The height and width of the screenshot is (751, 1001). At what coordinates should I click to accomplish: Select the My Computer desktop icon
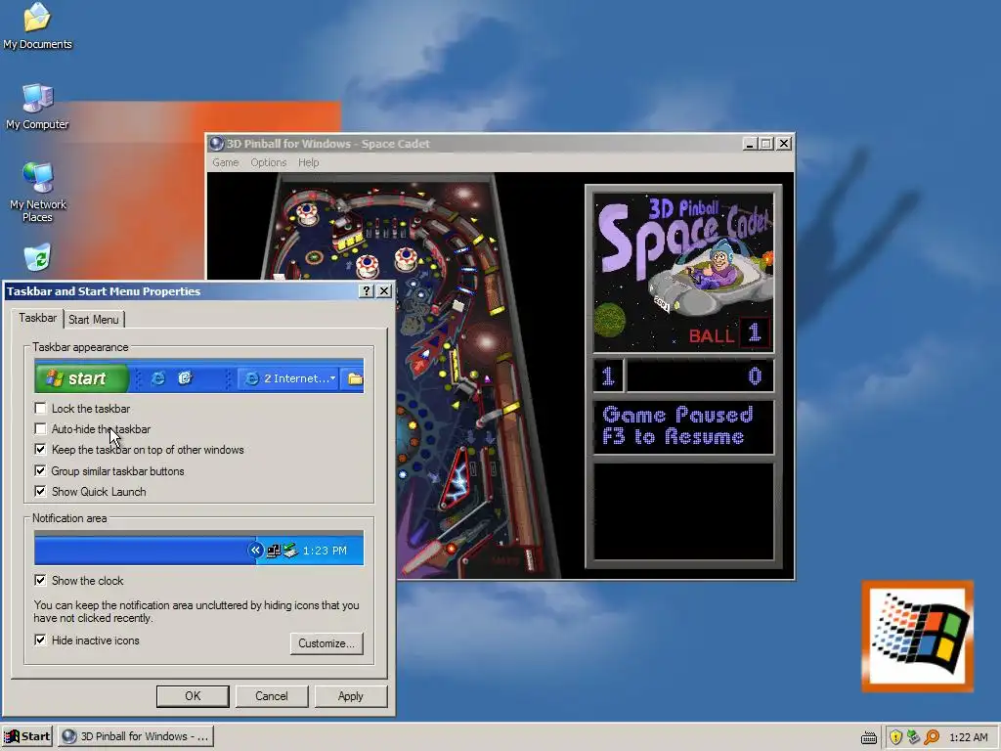[37, 106]
